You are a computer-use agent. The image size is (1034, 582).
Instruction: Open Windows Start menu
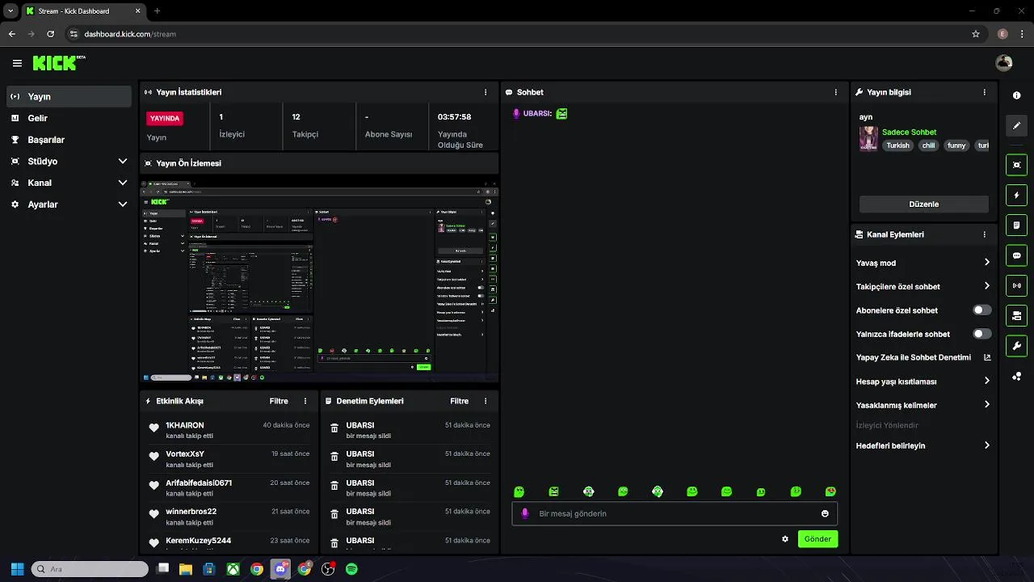17,569
